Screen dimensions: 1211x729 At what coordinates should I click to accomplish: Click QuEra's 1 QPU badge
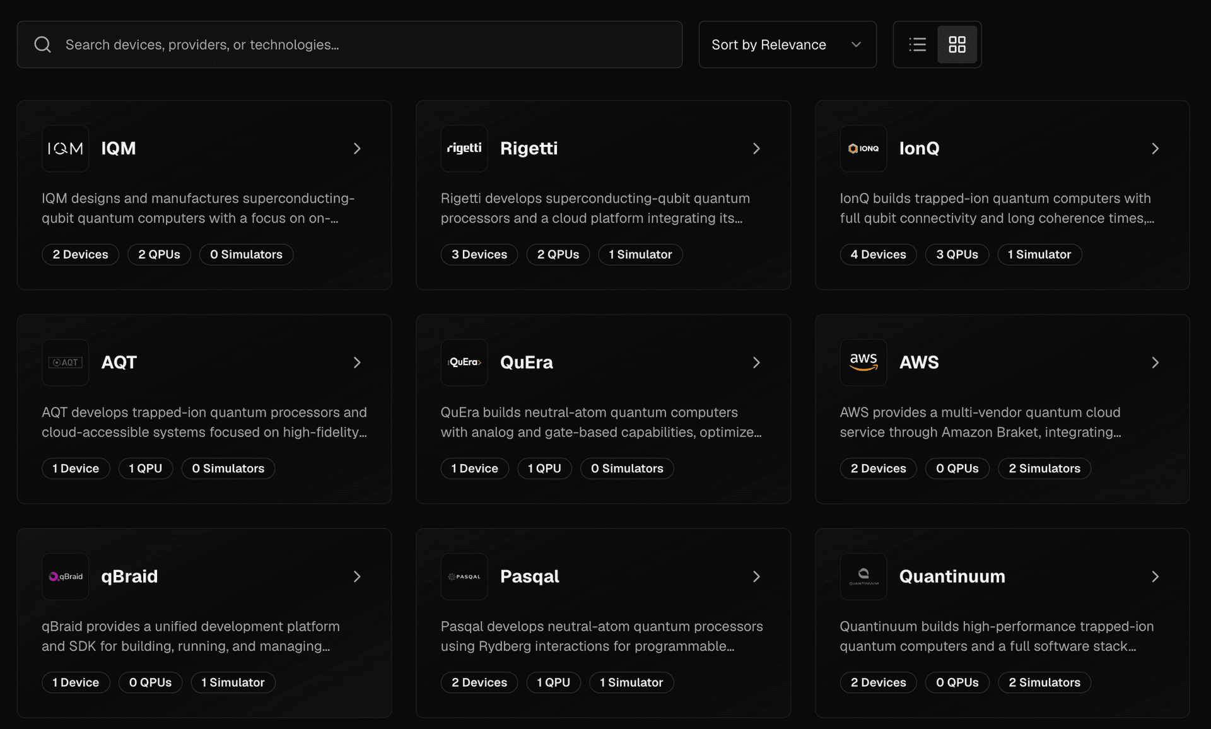coord(544,469)
